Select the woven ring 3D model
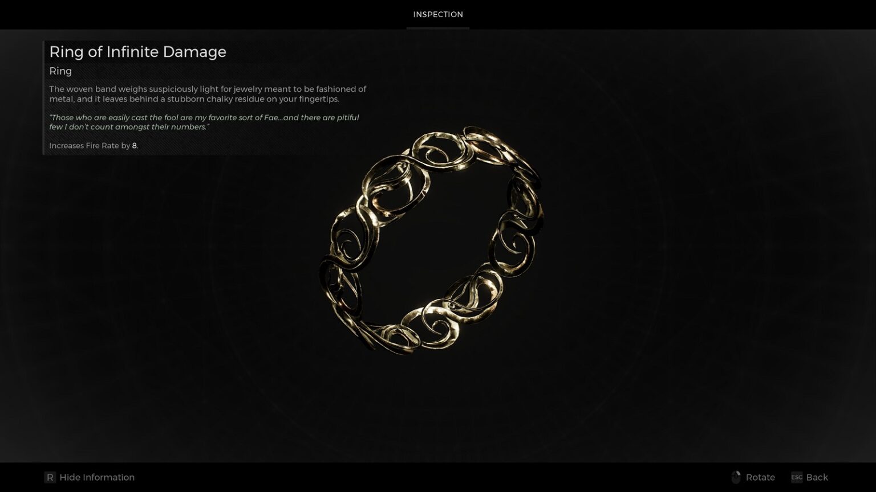Screen dimensions: 876x492 (x=431, y=240)
